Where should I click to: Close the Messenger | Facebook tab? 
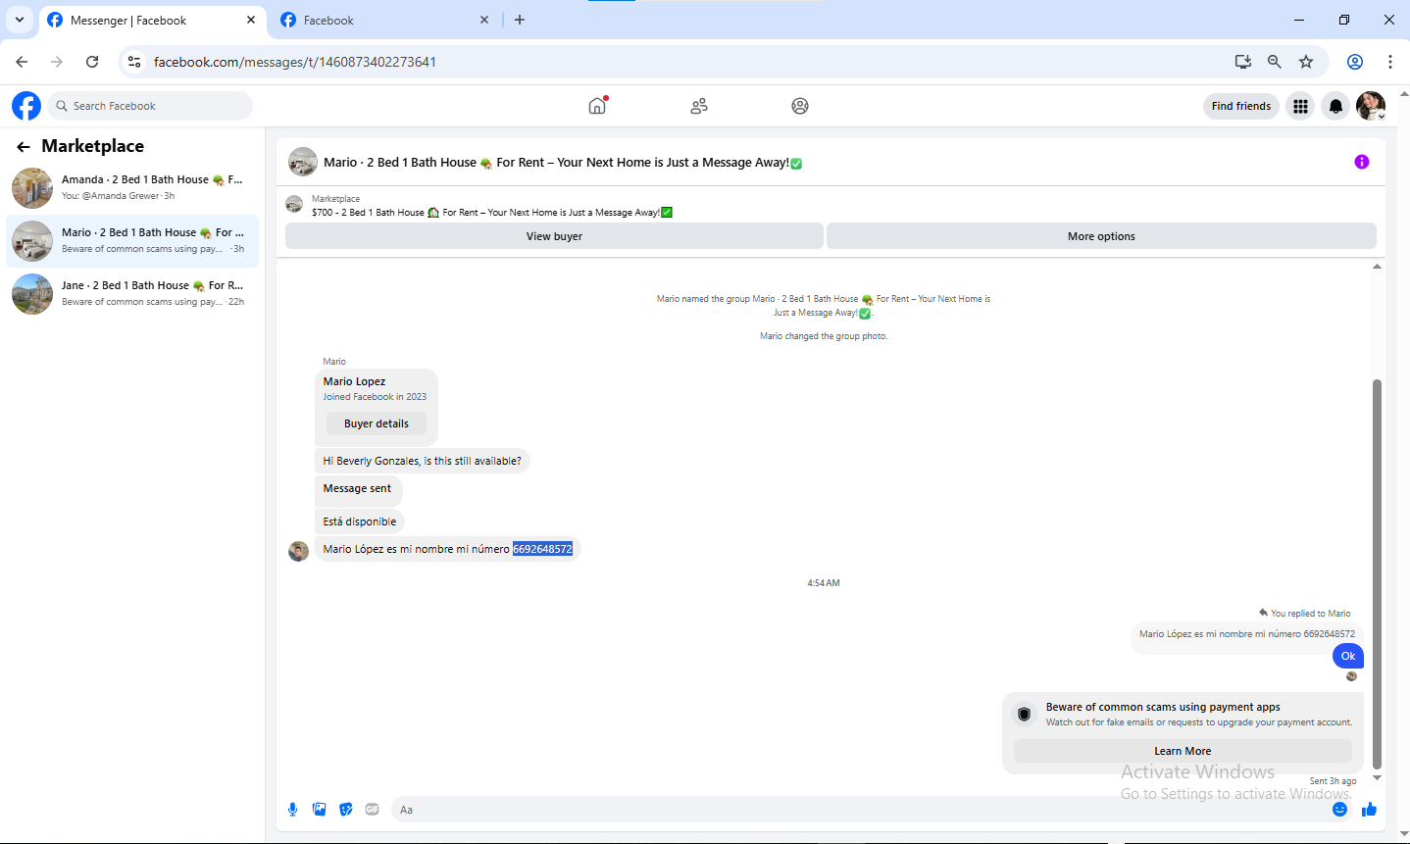tap(251, 20)
